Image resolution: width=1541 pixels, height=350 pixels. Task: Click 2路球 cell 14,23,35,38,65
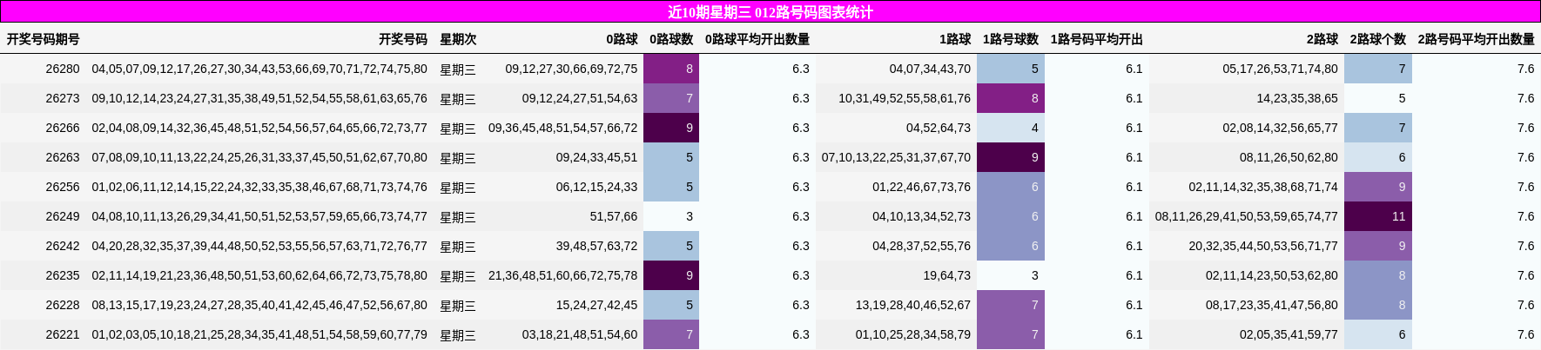(x=1297, y=98)
